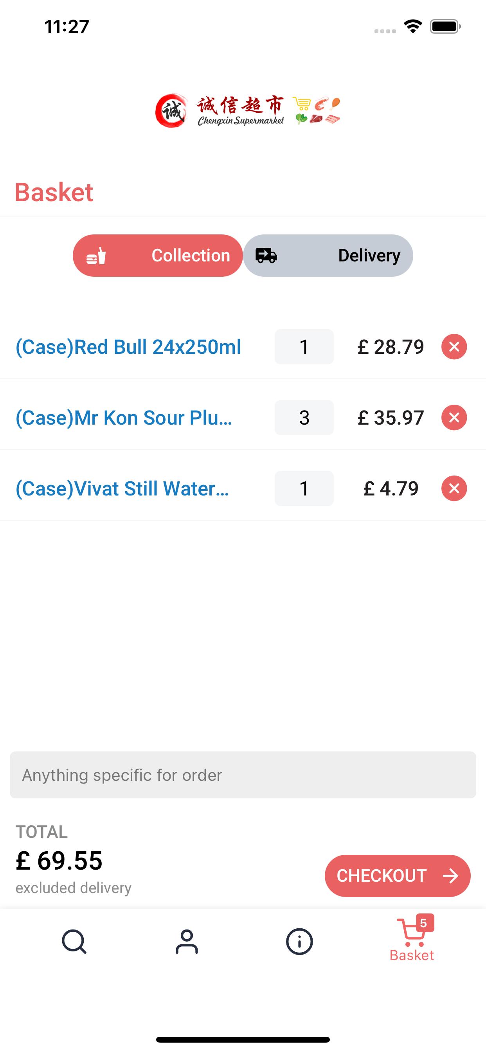Select the Collection order option
Viewport: 486px width, 1052px height.
click(158, 256)
